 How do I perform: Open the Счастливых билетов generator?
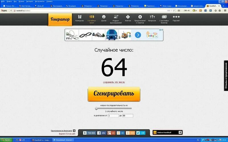164,19
